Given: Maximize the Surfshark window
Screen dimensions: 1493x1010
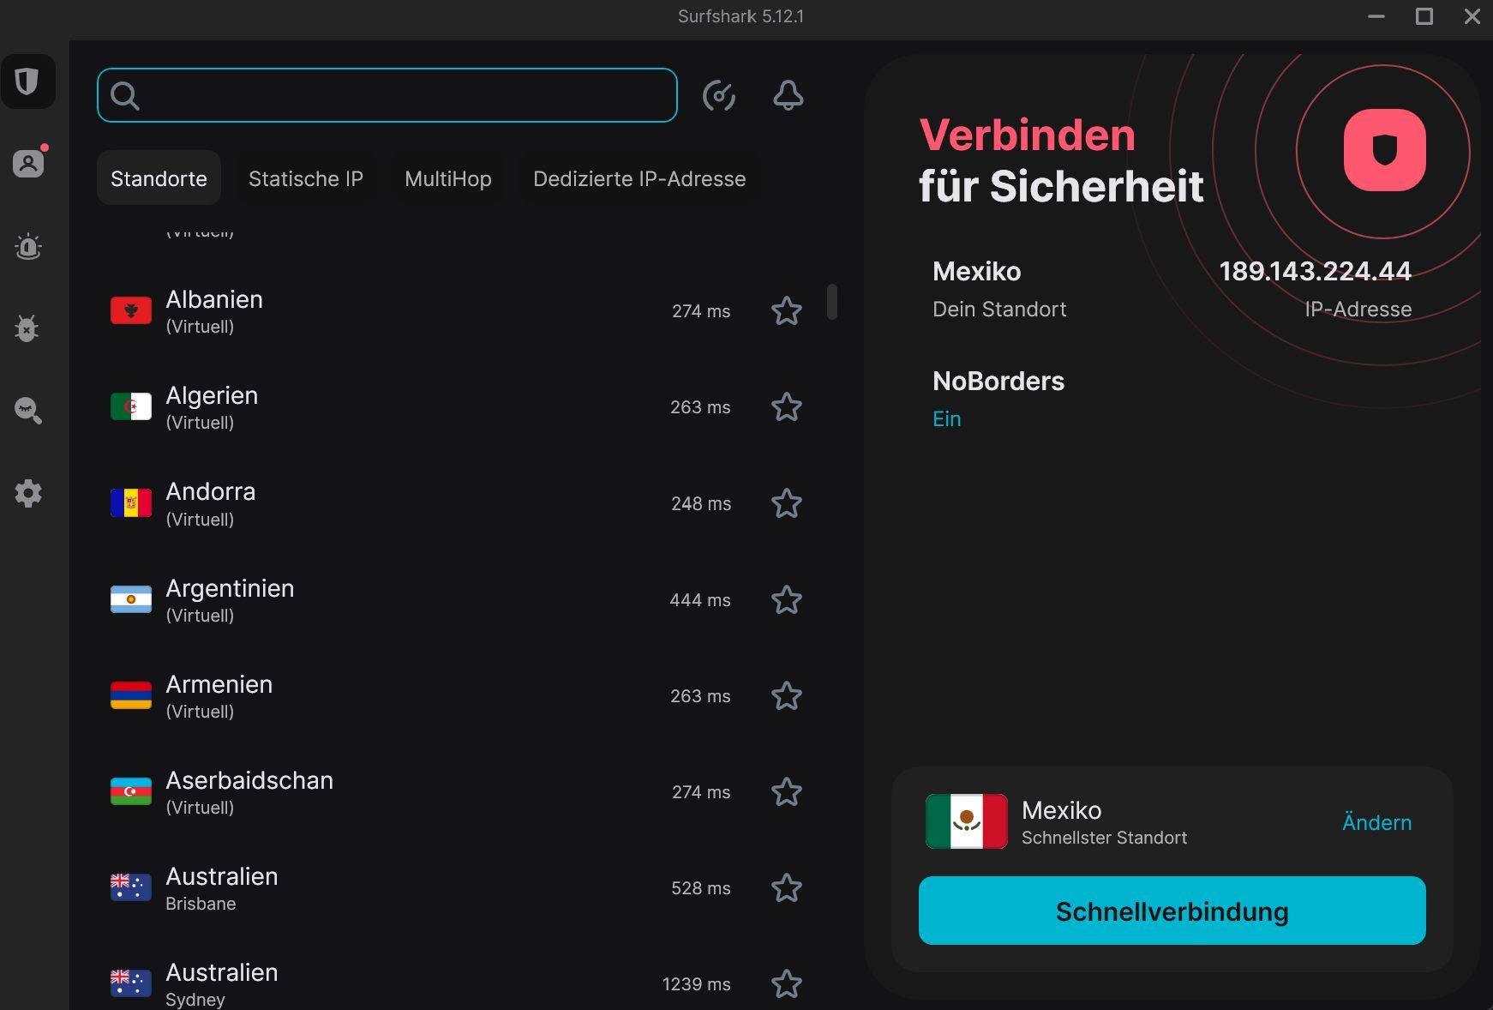Looking at the screenshot, I should [x=1424, y=16].
